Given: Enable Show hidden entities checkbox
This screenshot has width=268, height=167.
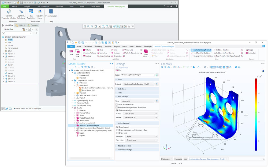Looking at the screenshot, I should click(117, 104).
